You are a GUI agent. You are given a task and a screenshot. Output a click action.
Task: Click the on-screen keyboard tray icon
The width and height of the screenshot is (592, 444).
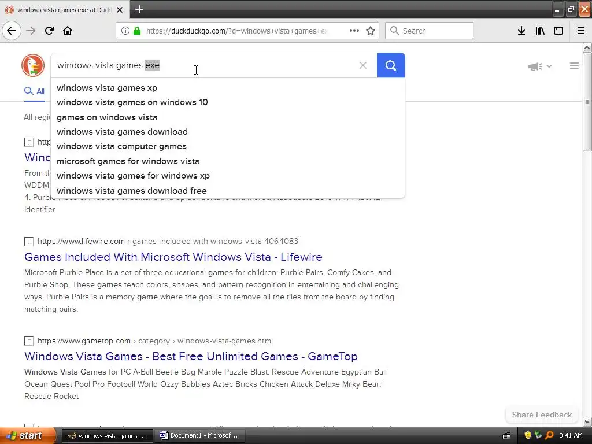click(x=506, y=436)
